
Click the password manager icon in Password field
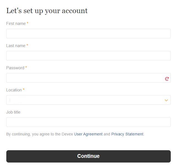[x=167, y=79]
